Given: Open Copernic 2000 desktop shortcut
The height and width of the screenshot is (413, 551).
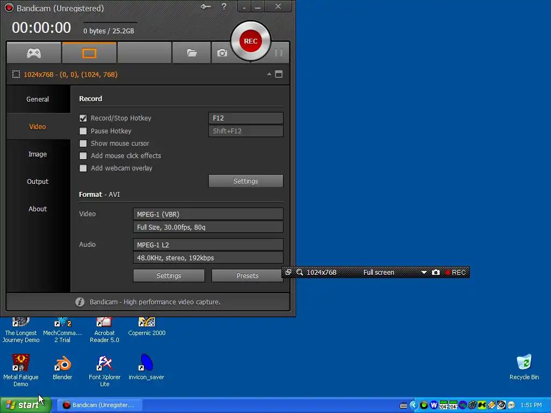Looking at the screenshot, I should point(146,326).
